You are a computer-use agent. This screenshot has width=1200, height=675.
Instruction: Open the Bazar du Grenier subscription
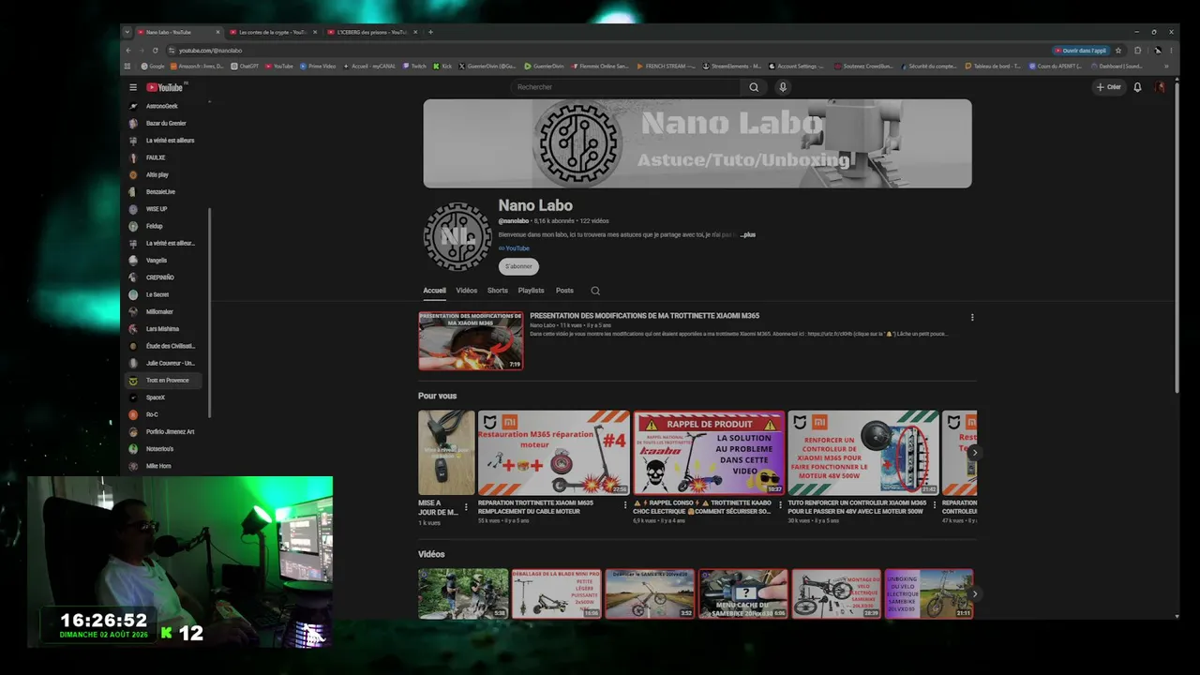tap(163, 123)
